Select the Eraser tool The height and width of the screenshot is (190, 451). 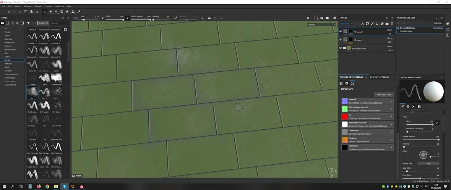(50, 12)
